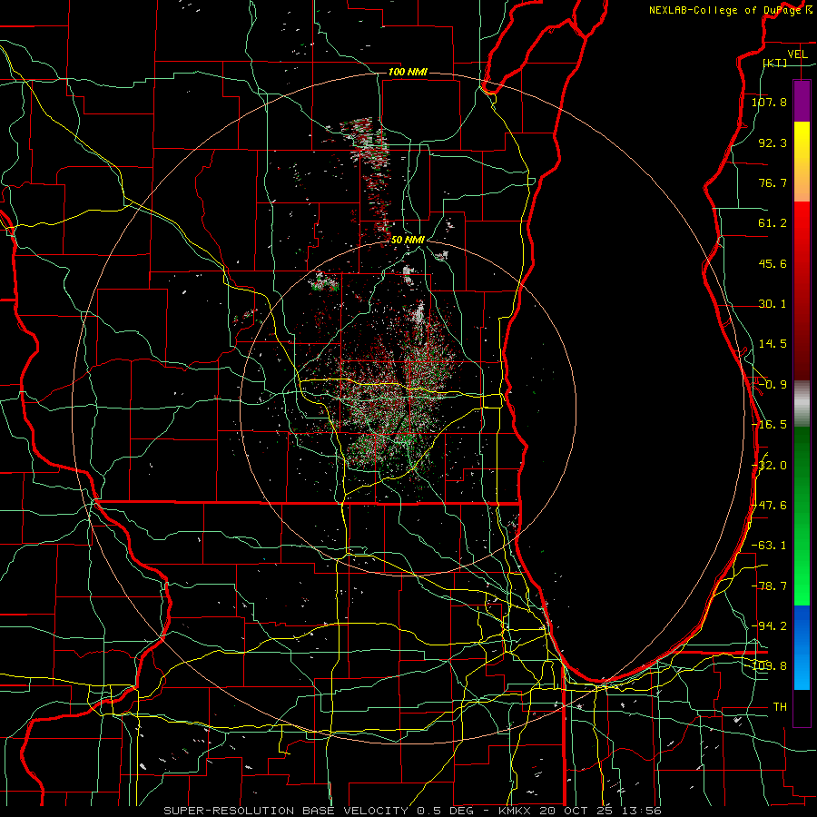Click the [KT] units label
Viewport: 817px width, 817px height.
coord(775,63)
